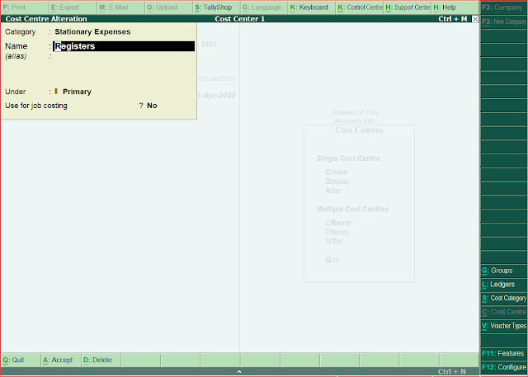Open the Upload option

(x=169, y=7)
